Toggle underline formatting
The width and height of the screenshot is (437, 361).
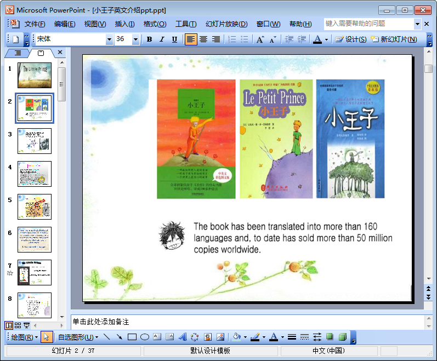pos(174,39)
